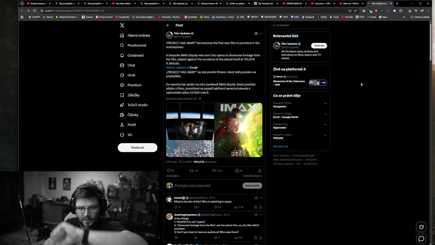
Task: Open the Project Hail Mary IMAX poster
Action: (238, 130)
